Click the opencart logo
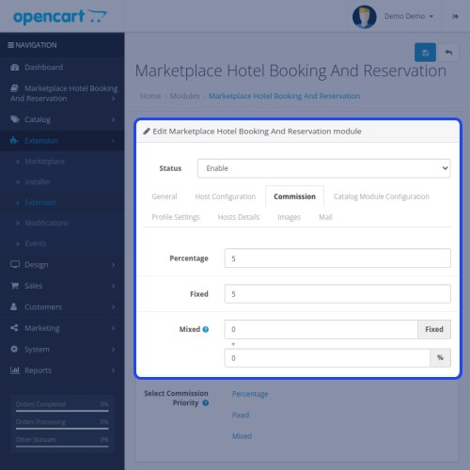 pos(60,17)
